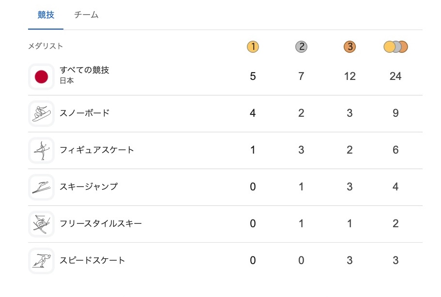Click Japan's total medal count 24
This screenshot has height=297, width=441.
pyautogui.click(x=395, y=77)
